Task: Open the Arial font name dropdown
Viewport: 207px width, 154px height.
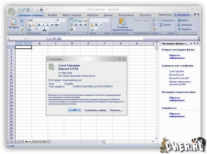Action: (x=55, y=20)
